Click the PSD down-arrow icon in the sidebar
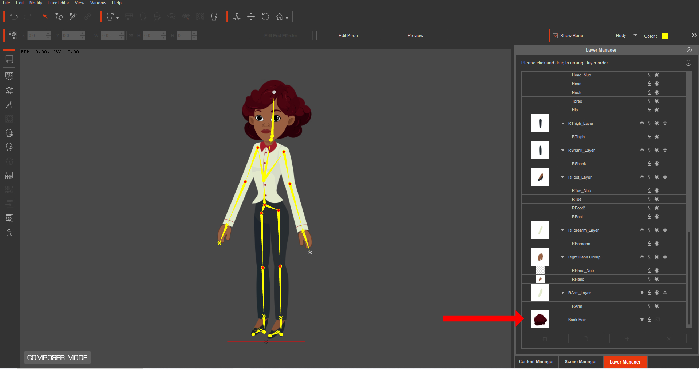This screenshot has height=369, width=699. tap(9, 76)
